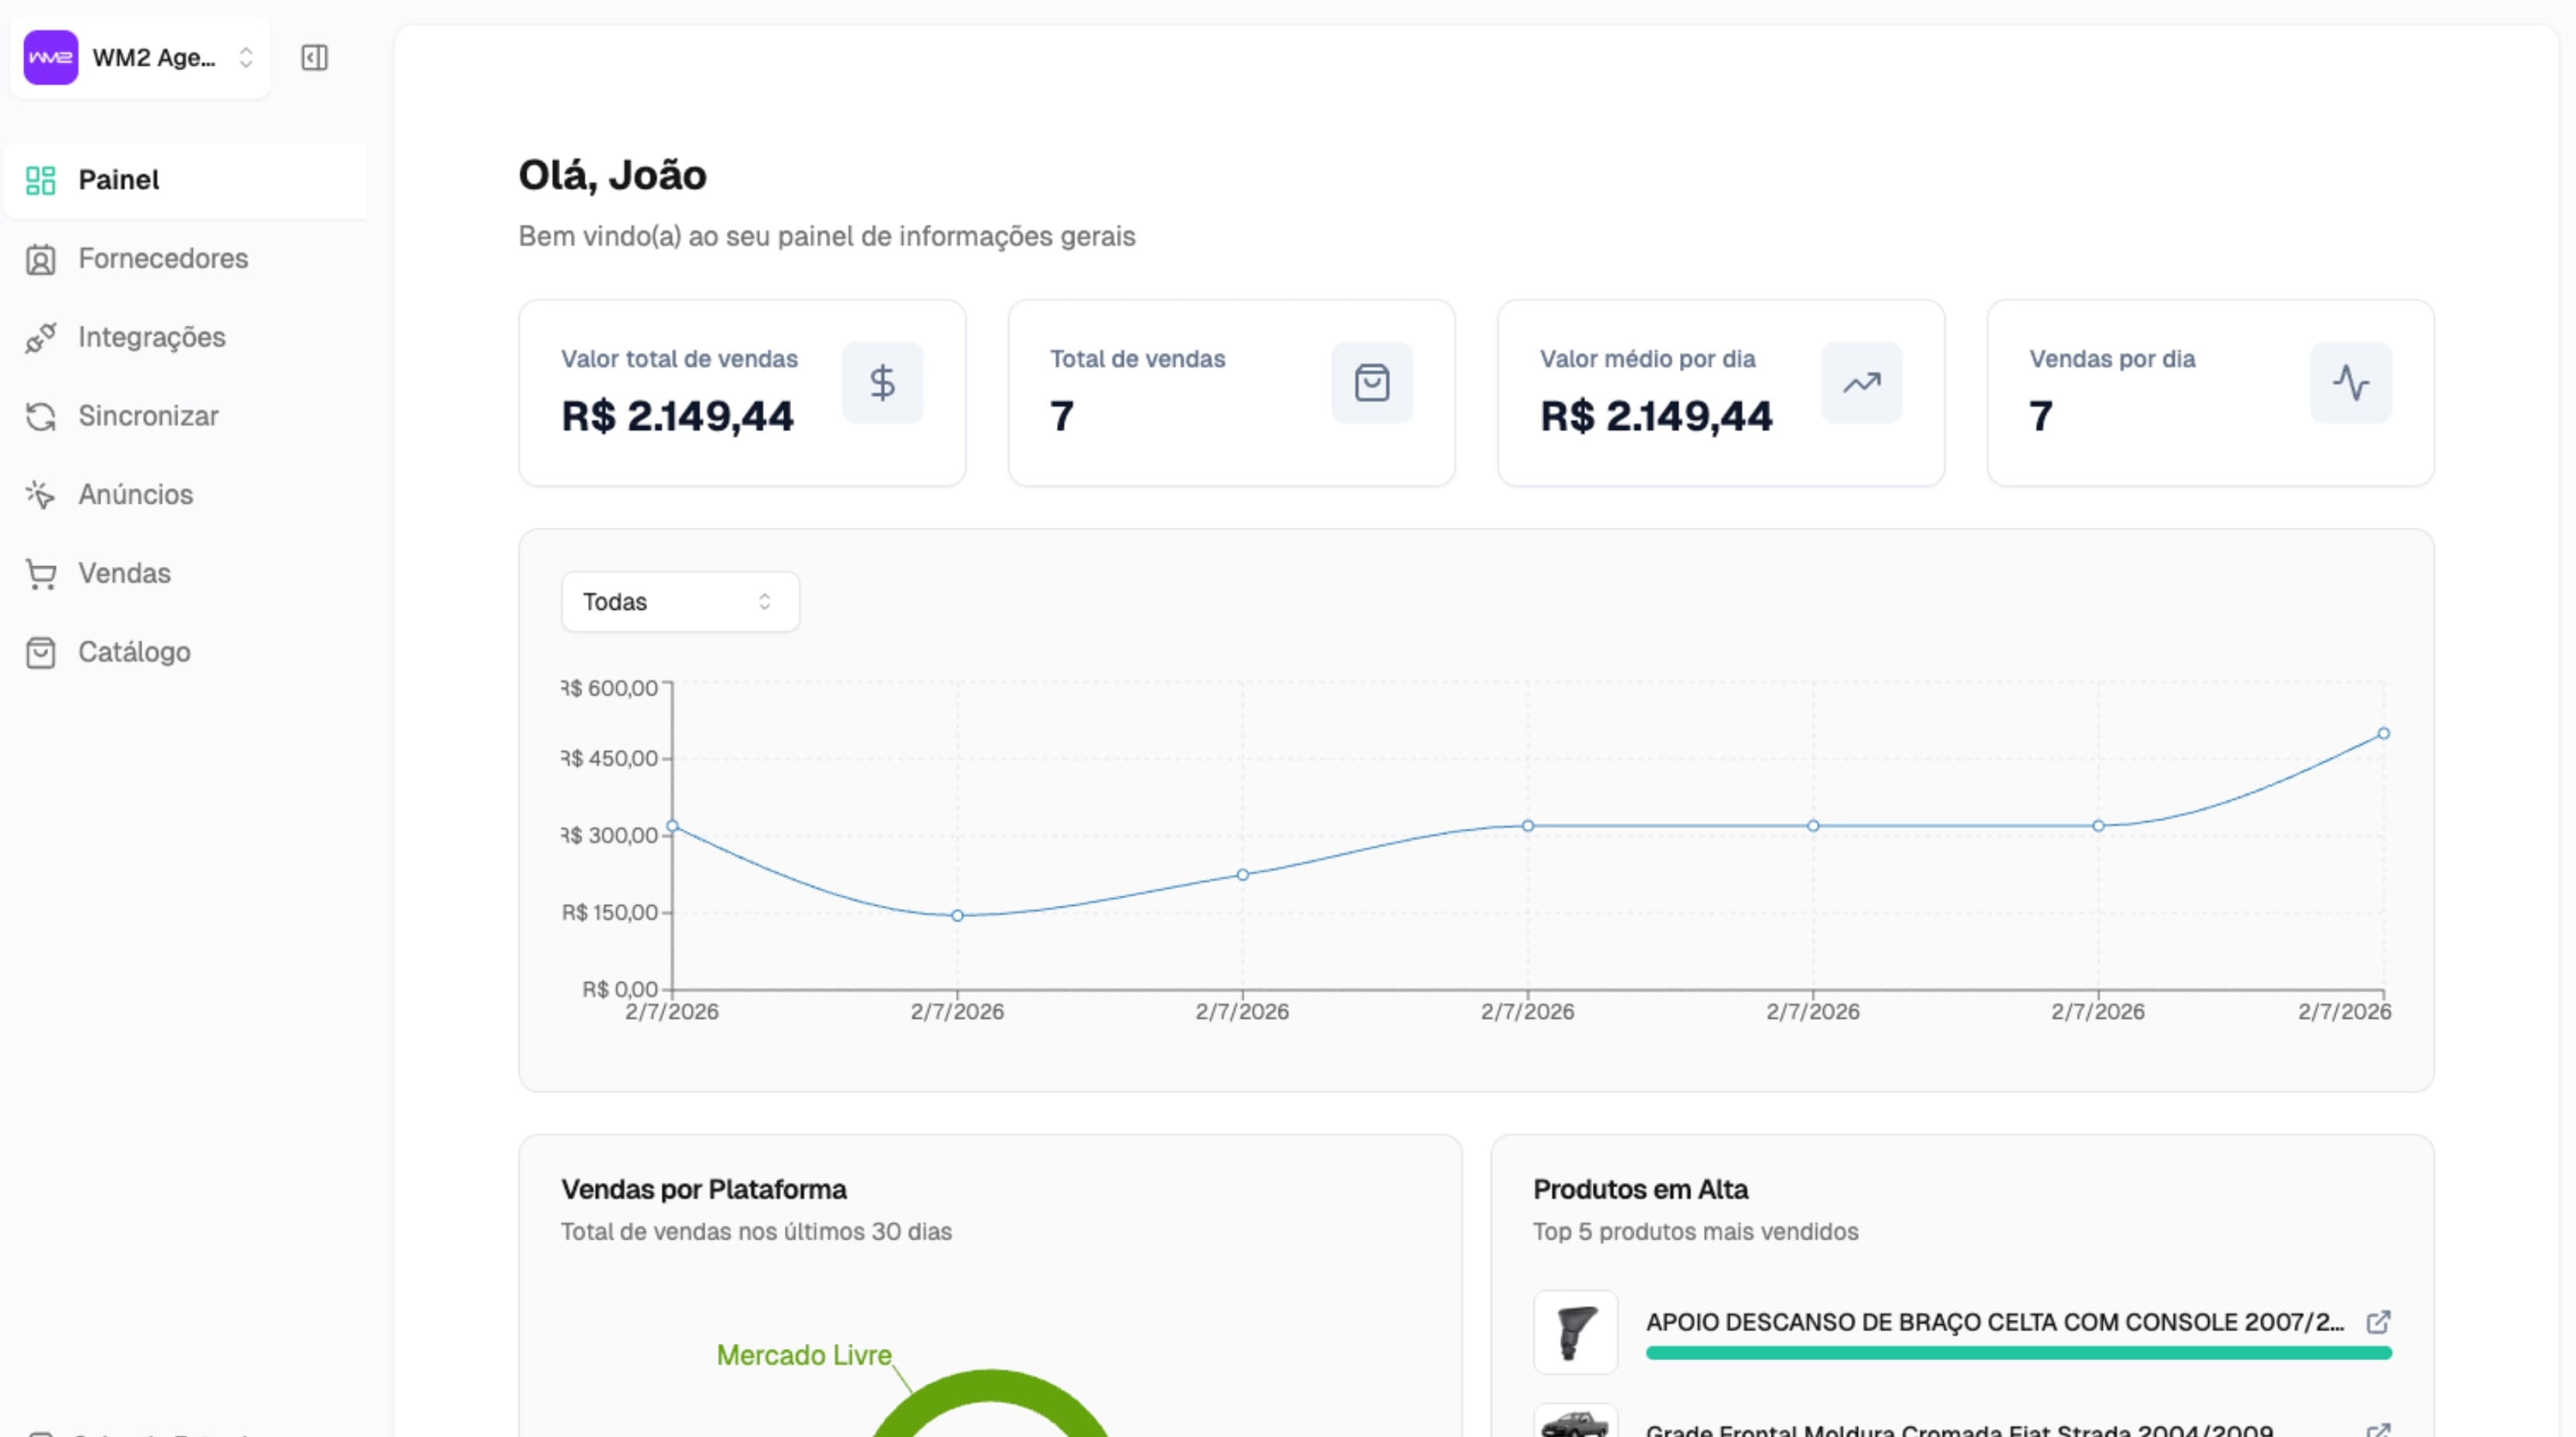
Task: Open external link for Grade Frontal Moldura Cromada
Action: tap(2379, 1430)
